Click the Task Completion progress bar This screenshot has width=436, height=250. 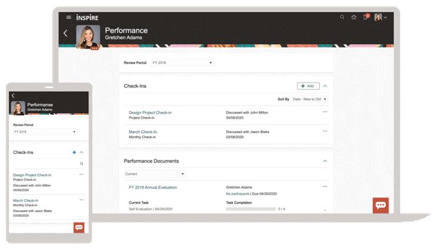tap(251, 209)
